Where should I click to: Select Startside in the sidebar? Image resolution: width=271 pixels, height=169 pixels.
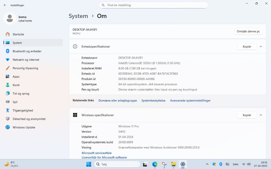point(18,34)
